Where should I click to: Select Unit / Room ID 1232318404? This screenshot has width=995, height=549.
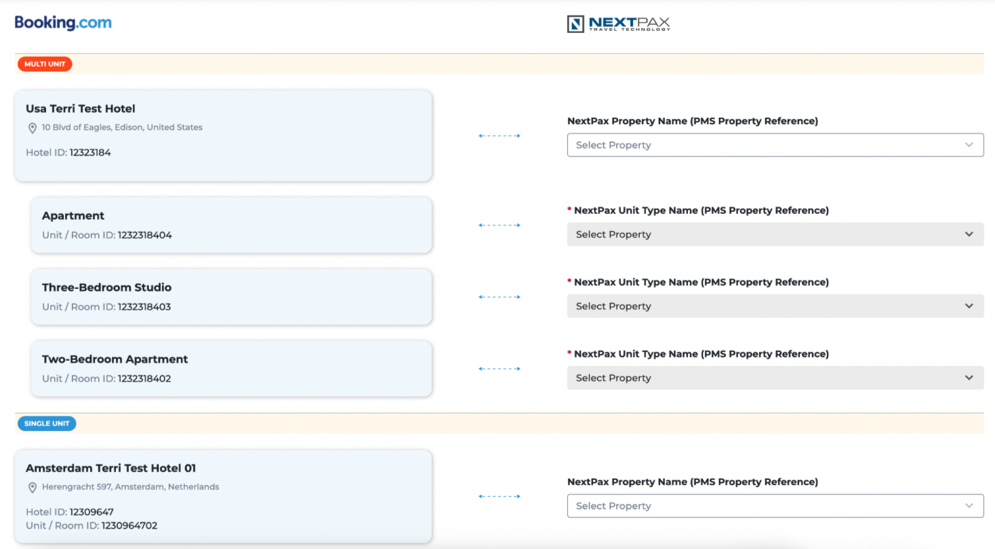107,235
